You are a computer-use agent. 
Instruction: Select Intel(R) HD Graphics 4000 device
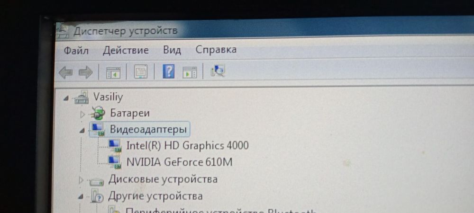[187, 145]
